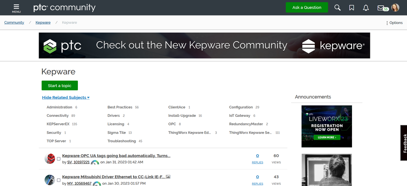407x186 pixels.
Task: Click the Announcements heading
Action: pos(313,97)
